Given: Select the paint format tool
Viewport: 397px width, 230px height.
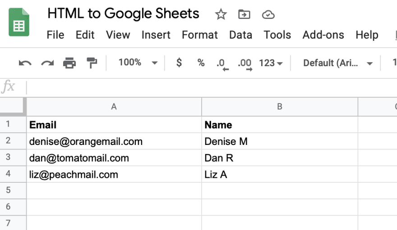Looking at the screenshot, I should point(92,63).
